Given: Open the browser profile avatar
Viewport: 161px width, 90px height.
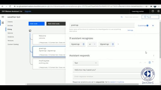Looking at the screenshot, I should pos(155,6).
